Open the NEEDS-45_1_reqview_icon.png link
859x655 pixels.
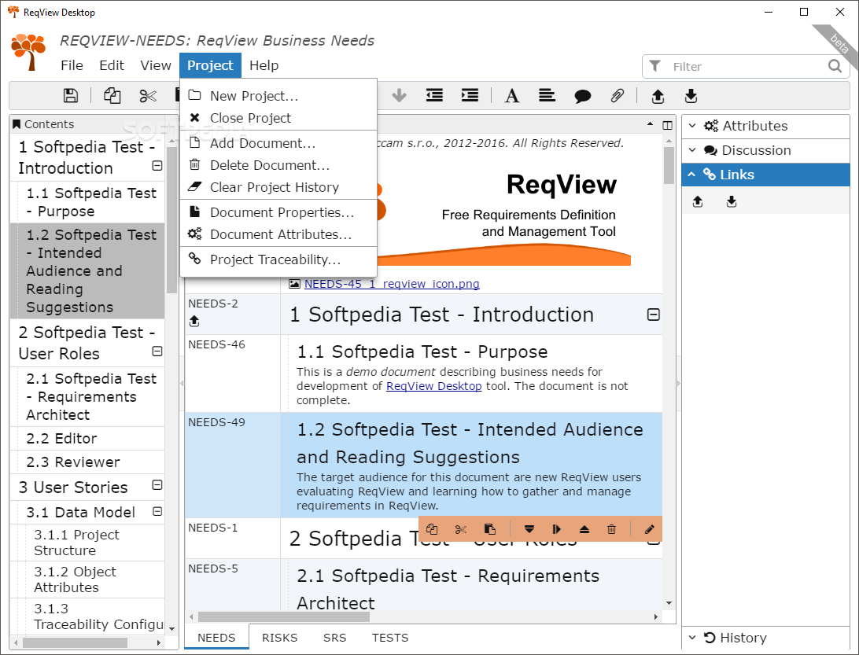click(392, 284)
